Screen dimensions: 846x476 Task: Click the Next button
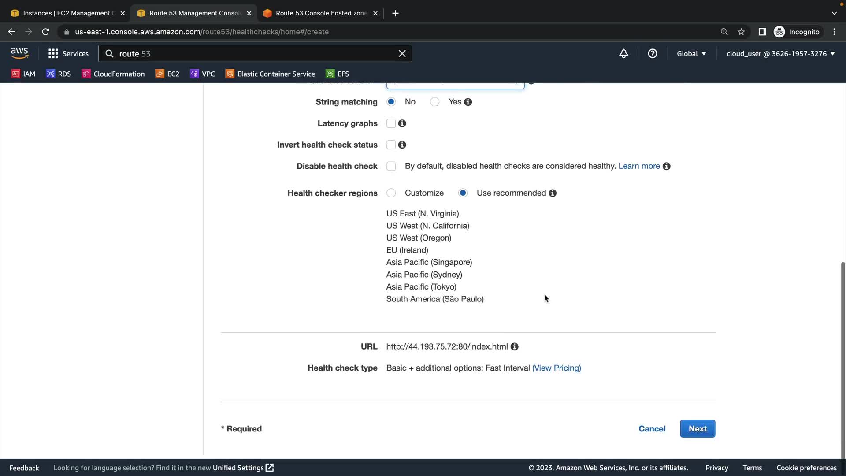[697, 429]
